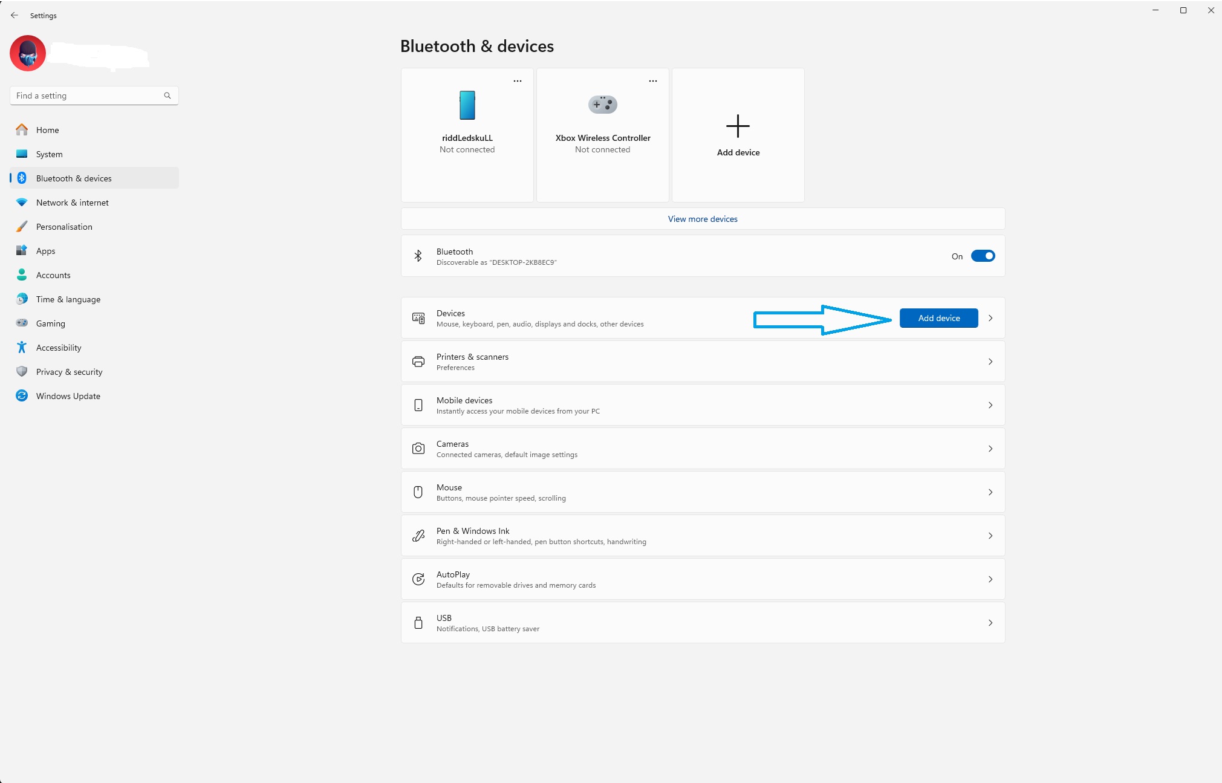Turn off the Bluetooth toggle
The width and height of the screenshot is (1222, 783).
[983, 256]
